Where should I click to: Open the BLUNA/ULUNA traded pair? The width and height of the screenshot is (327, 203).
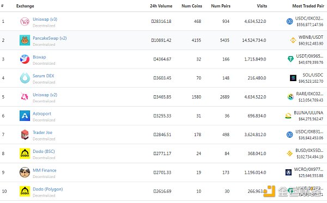(x=308, y=113)
